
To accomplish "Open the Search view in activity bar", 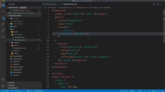I will [3, 11].
